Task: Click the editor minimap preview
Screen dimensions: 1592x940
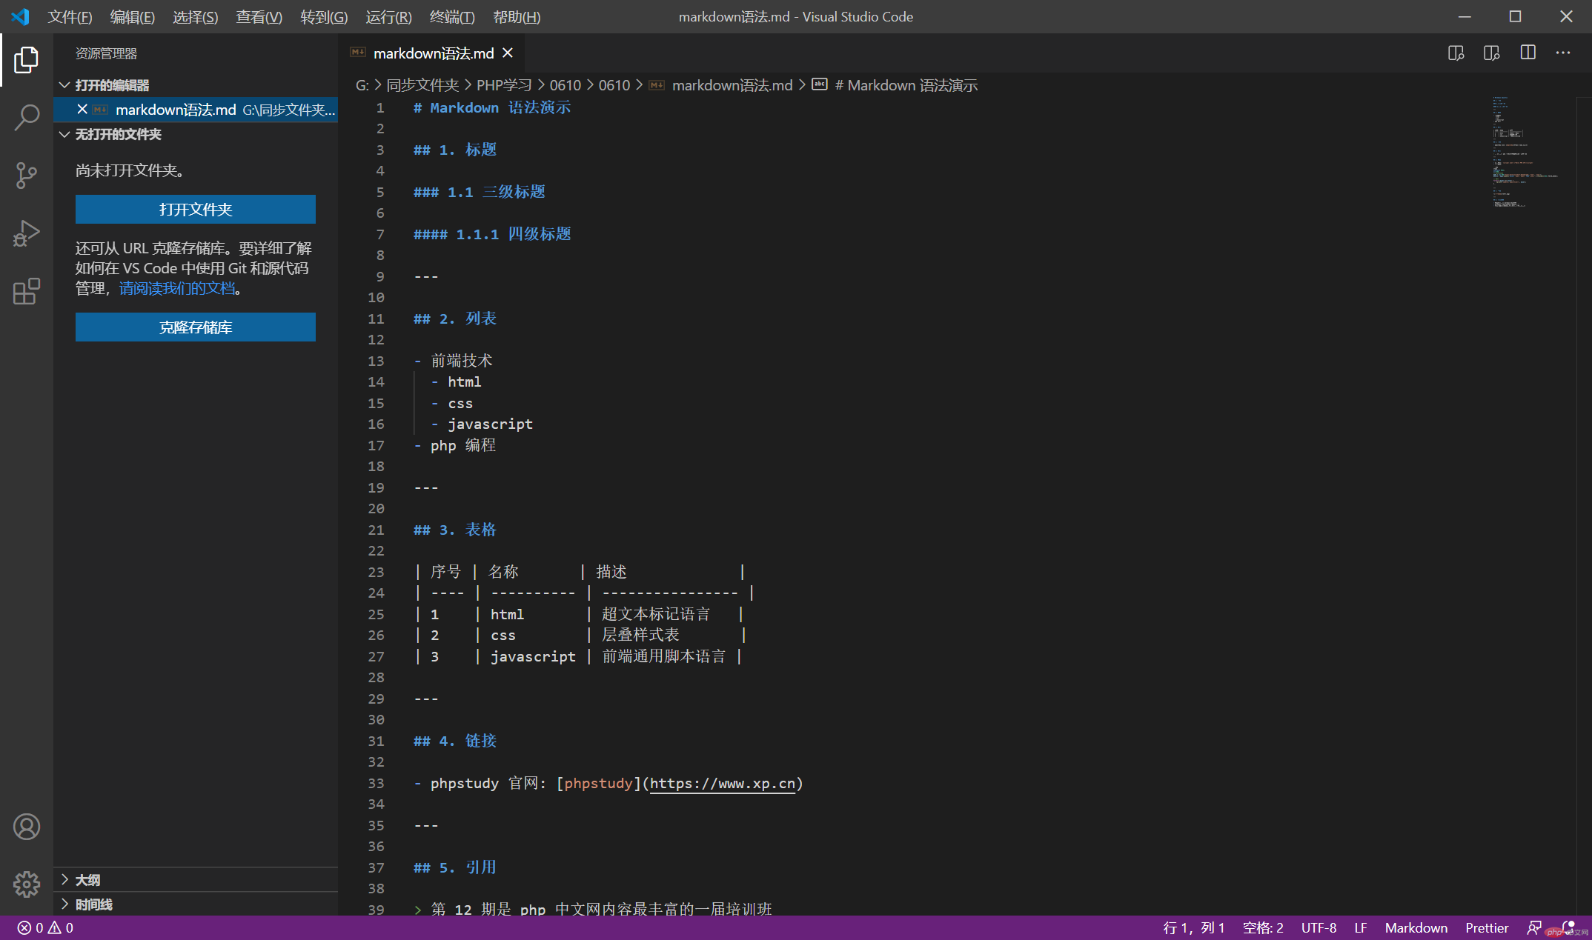Action: point(1527,152)
